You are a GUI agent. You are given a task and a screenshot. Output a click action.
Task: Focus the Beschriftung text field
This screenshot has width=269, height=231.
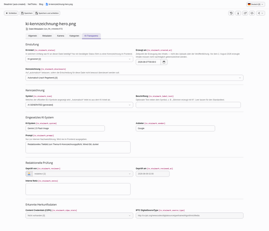pos(188,105)
